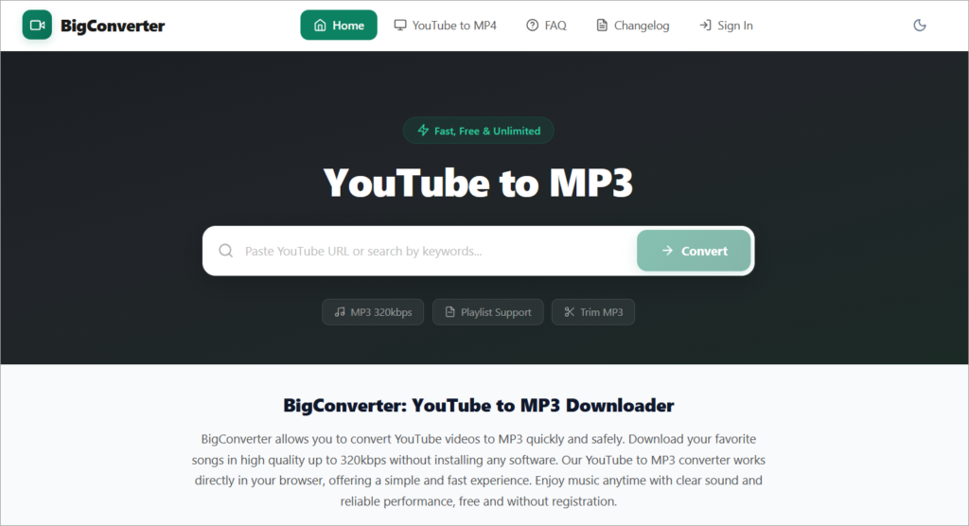The height and width of the screenshot is (526, 969).
Task: Open the FAQ page
Action: [546, 26]
